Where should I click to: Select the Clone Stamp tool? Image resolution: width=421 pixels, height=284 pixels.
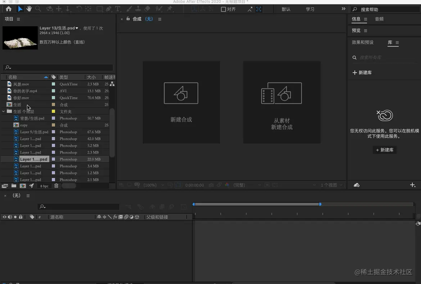(x=138, y=9)
